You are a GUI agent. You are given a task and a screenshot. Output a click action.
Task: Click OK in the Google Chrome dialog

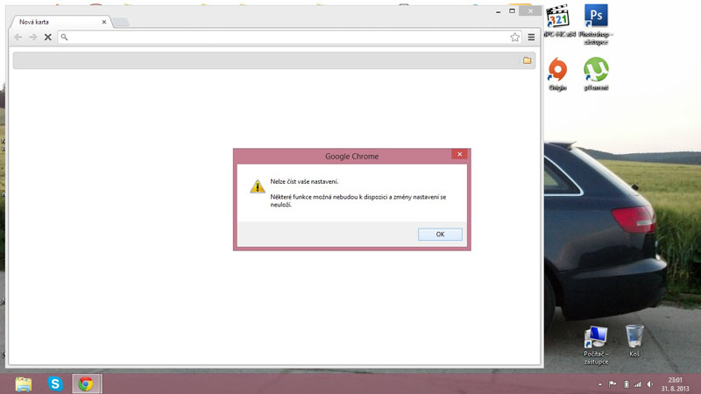click(x=440, y=234)
